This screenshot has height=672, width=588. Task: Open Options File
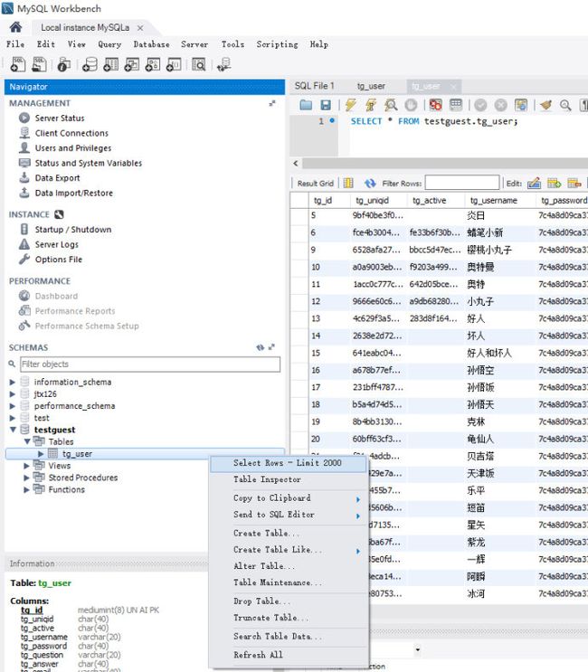point(58,260)
